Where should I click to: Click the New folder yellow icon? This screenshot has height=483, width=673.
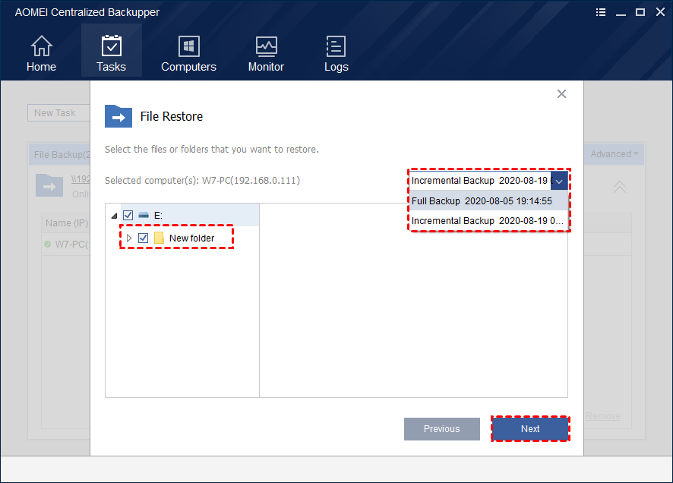coord(159,238)
